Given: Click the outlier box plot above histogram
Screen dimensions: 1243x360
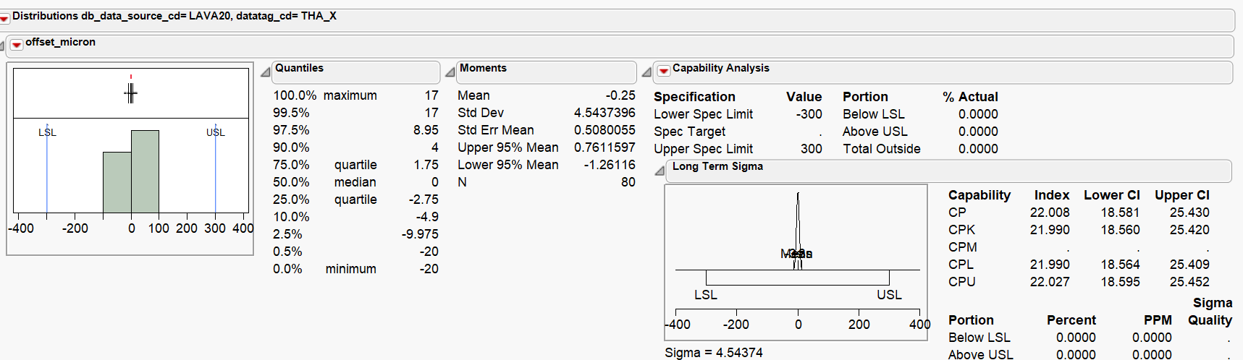Looking at the screenshot, I should (x=131, y=93).
